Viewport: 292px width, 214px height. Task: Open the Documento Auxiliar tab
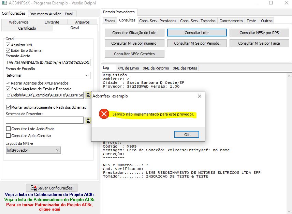[x=45, y=14]
